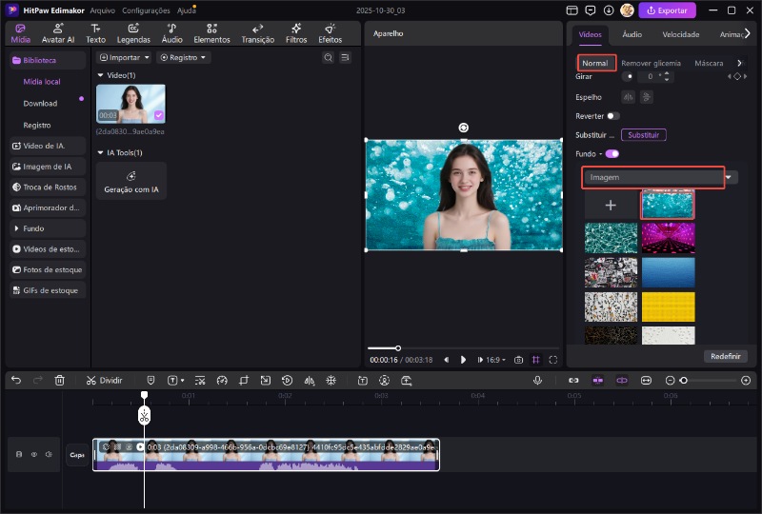The image size is (762, 514).
Task: Open the Ajuda menu
Action: click(186, 10)
